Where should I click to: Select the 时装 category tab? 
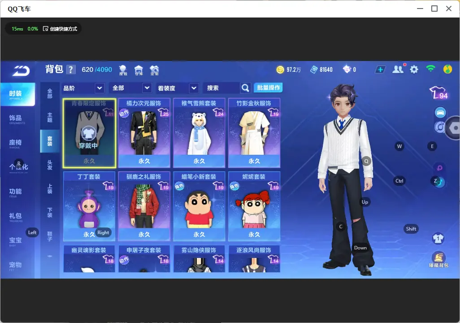pyautogui.click(x=17, y=94)
